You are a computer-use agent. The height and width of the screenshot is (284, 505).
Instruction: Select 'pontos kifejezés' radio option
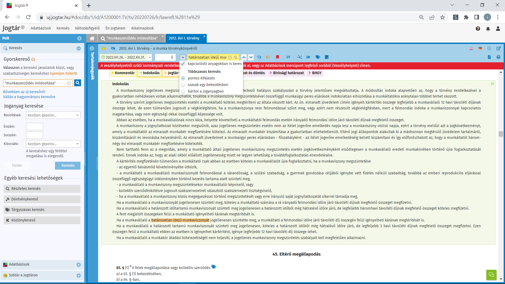point(183,78)
